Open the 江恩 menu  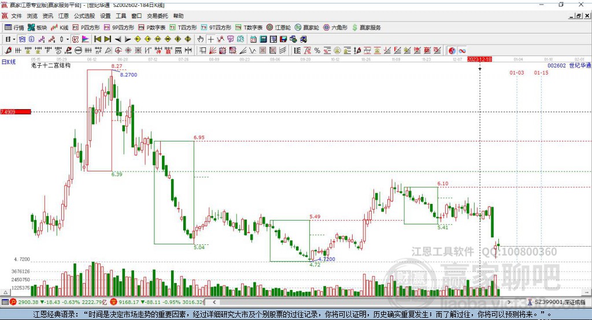pyautogui.click(x=64, y=16)
